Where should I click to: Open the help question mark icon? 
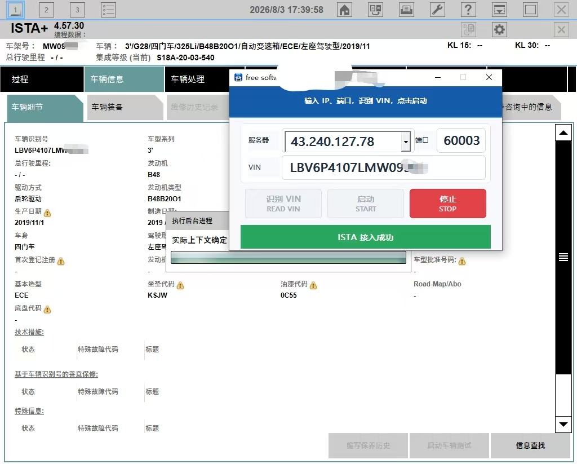(468, 10)
